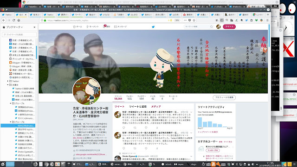Screen dimensions: 297x167
Task: Open the Firefox library icon
Action: [217, 20]
